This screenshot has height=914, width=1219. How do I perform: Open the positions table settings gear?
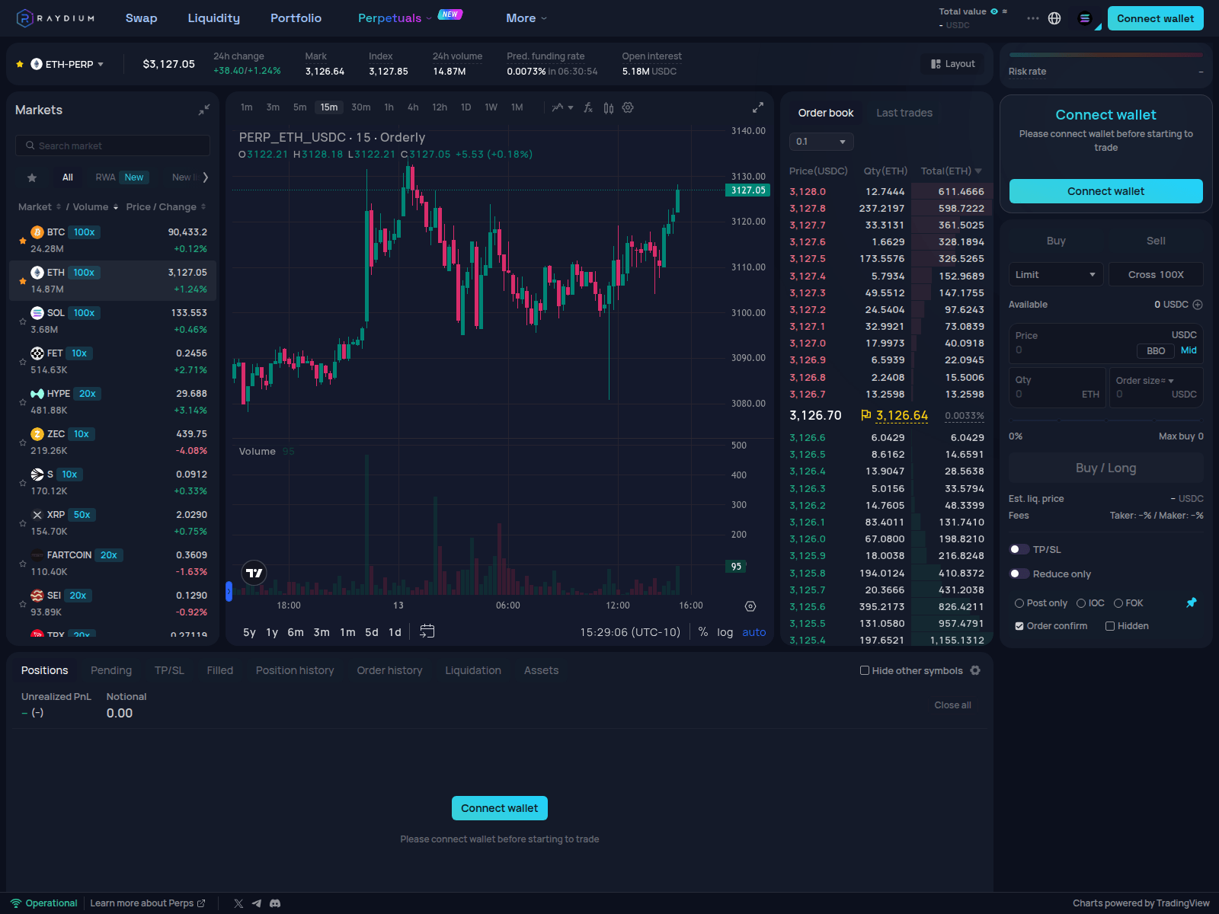(975, 670)
